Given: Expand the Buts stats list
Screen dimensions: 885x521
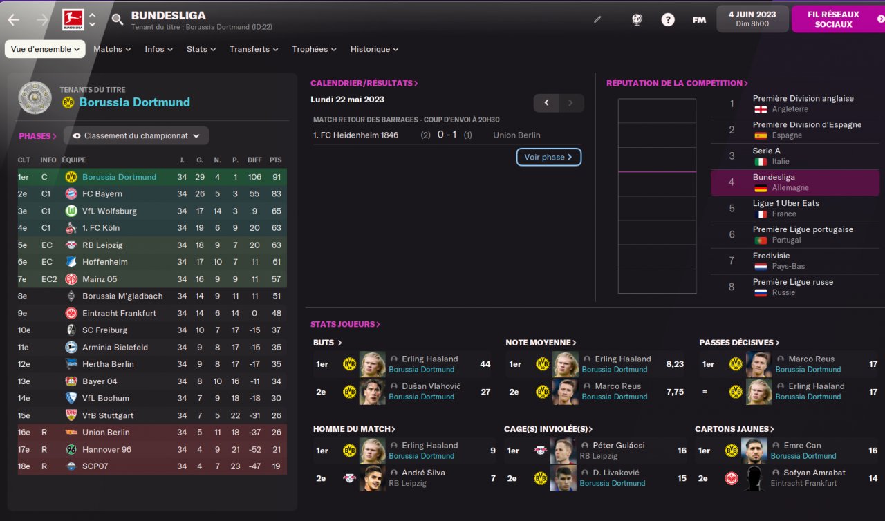Looking at the screenshot, I should [x=328, y=343].
